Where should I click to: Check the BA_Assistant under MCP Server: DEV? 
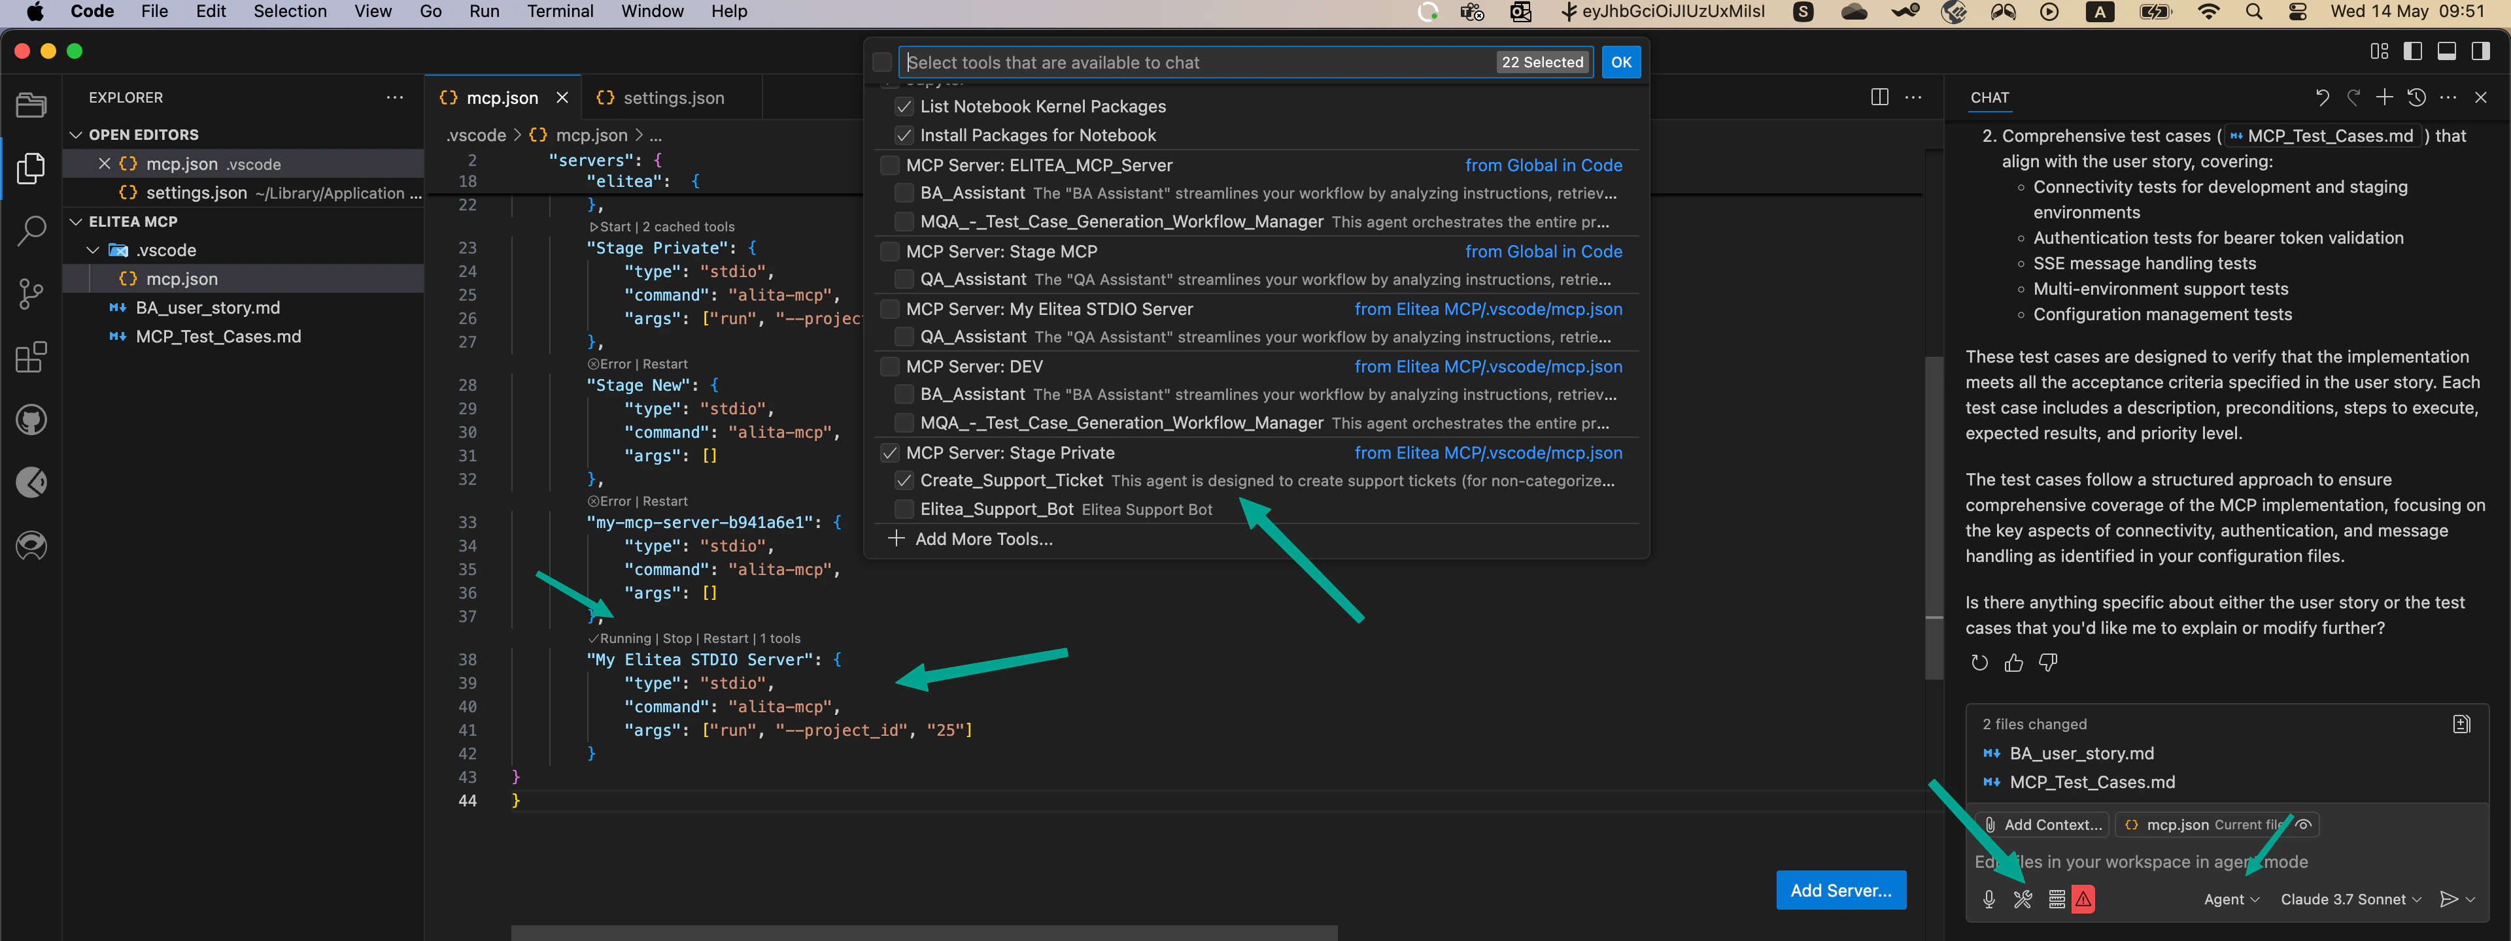click(904, 395)
